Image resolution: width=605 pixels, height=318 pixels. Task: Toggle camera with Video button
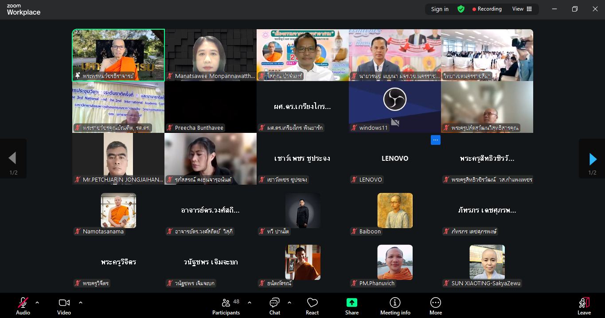(64, 306)
